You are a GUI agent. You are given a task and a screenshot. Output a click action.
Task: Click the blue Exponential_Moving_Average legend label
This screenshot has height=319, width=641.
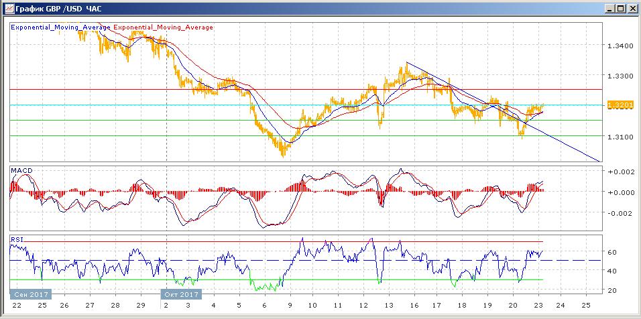[x=60, y=27]
